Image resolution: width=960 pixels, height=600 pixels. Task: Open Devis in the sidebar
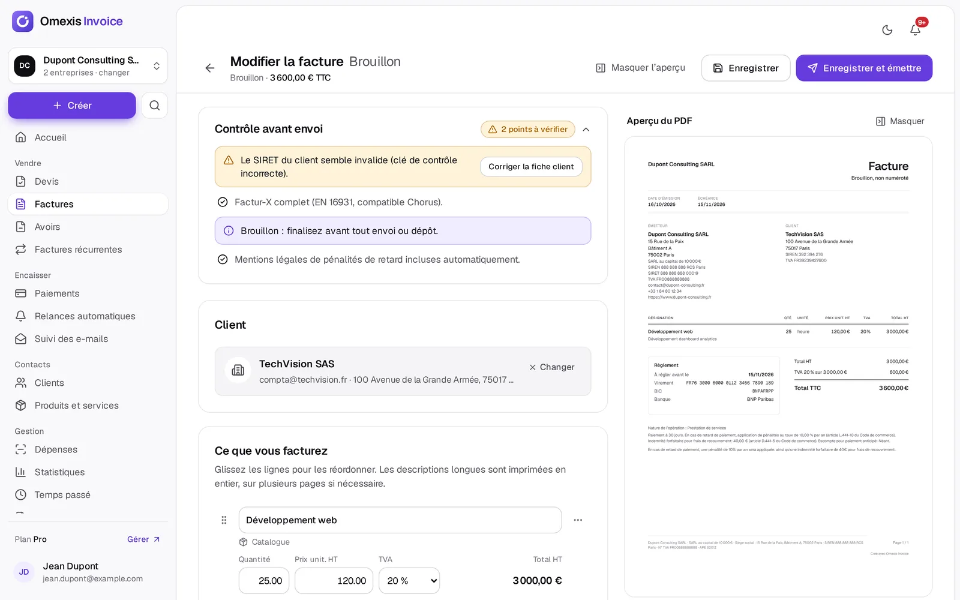(x=88, y=182)
